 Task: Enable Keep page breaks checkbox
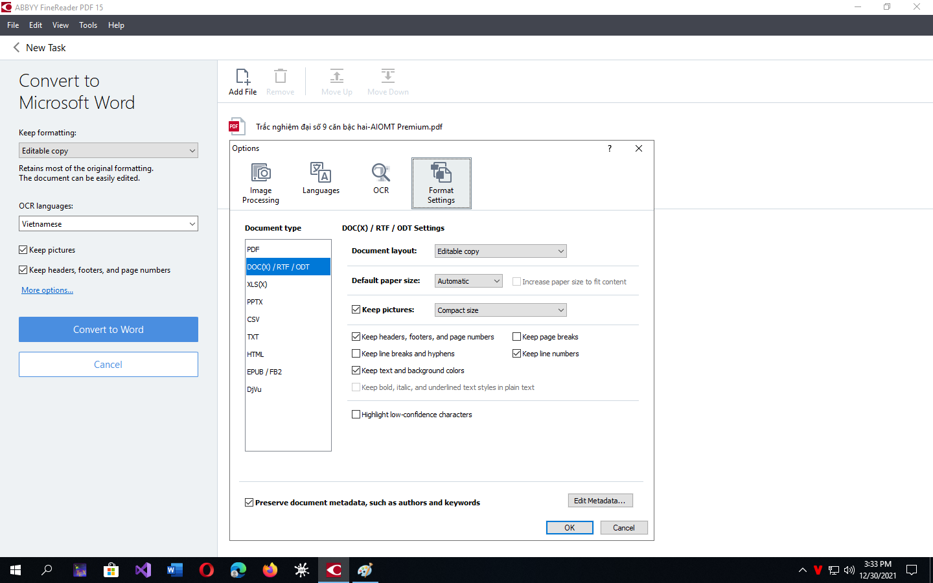pyautogui.click(x=516, y=337)
